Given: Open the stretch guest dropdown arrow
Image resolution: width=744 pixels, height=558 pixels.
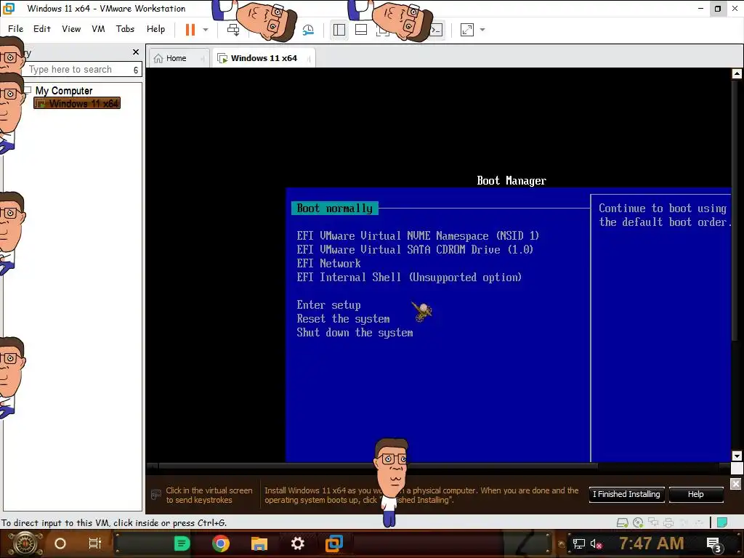Looking at the screenshot, I should pyautogui.click(x=482, y=30).
